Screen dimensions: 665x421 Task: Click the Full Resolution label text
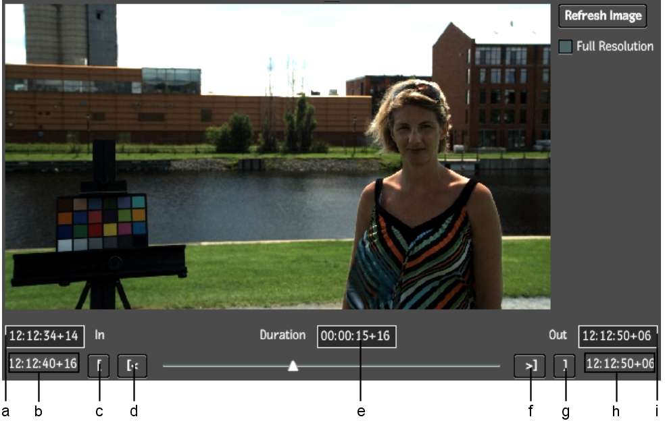click(614, 46)
